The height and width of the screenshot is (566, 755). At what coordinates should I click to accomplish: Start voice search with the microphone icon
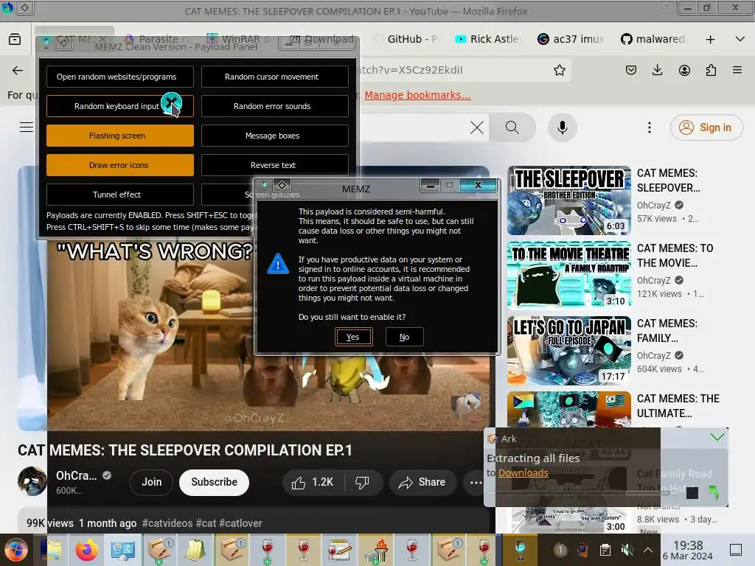[x=562, y=127]
